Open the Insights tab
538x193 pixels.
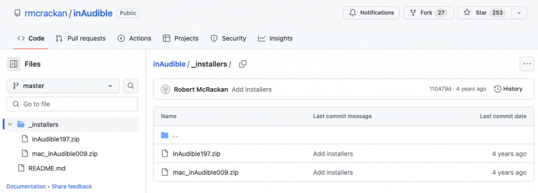tap(275, 38)
